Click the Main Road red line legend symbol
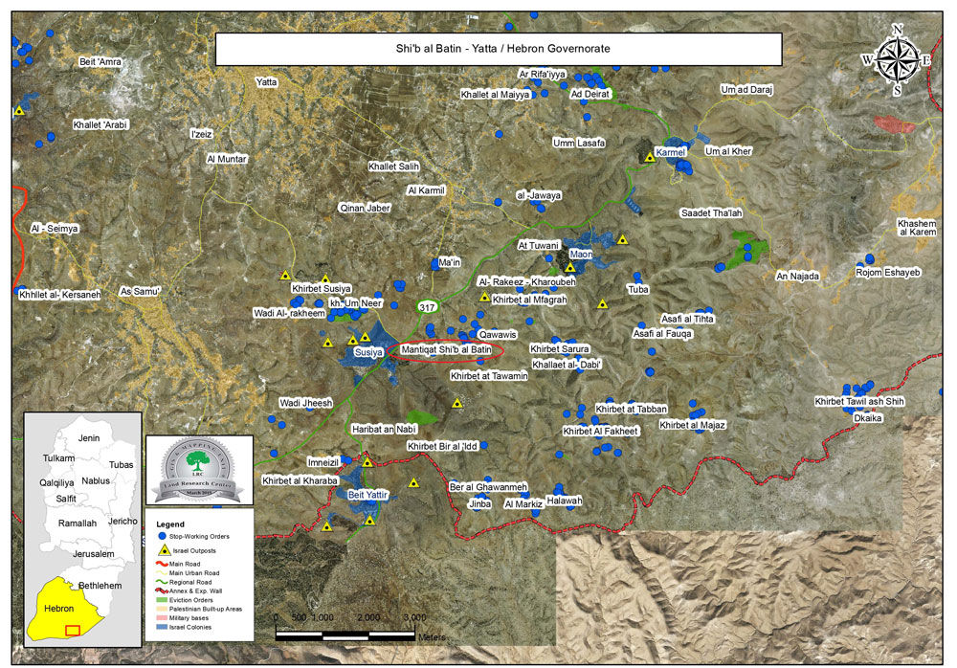Viewport: 957px width, 668px height. 163,565
